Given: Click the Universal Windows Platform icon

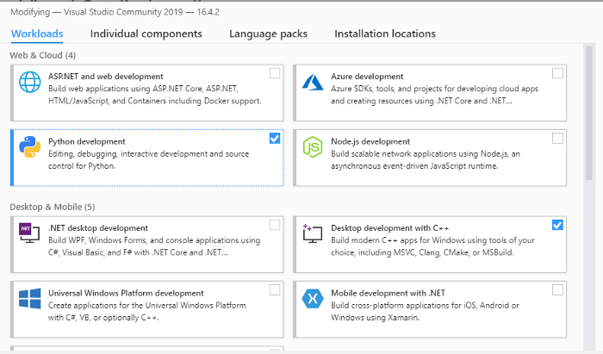Looking at the screenshot, I should 30,299.
